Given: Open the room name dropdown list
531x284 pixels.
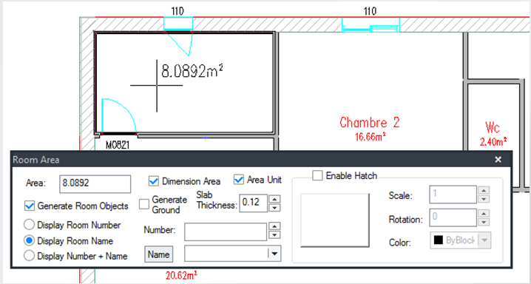Looking at the screenshot, I should coord(274,254).
